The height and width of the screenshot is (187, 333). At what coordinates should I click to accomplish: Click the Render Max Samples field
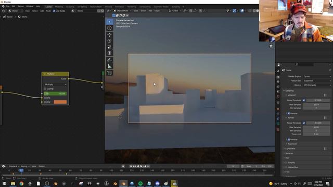click(x=316, y=127)
